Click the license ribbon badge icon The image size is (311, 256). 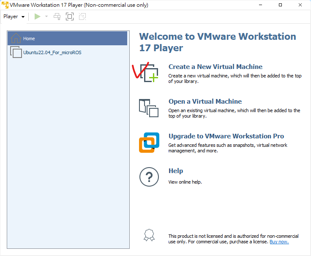[149, 235]
